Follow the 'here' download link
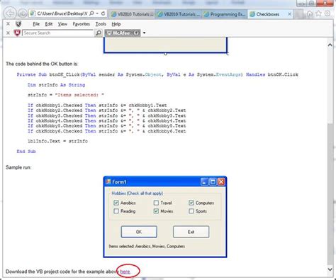336x280 pixels. click(x=125, y=271)
